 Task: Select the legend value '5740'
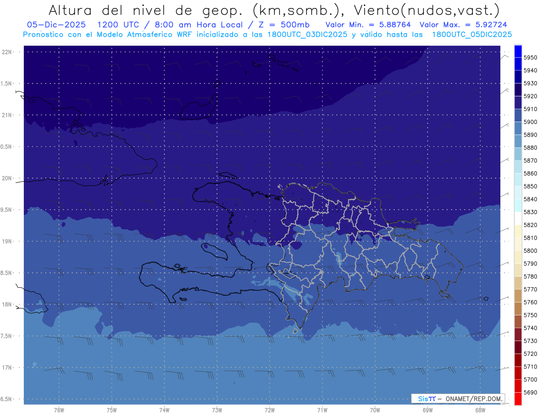[530, 328]
